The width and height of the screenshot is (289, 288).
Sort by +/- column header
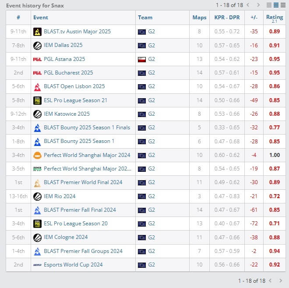(254, 18)
